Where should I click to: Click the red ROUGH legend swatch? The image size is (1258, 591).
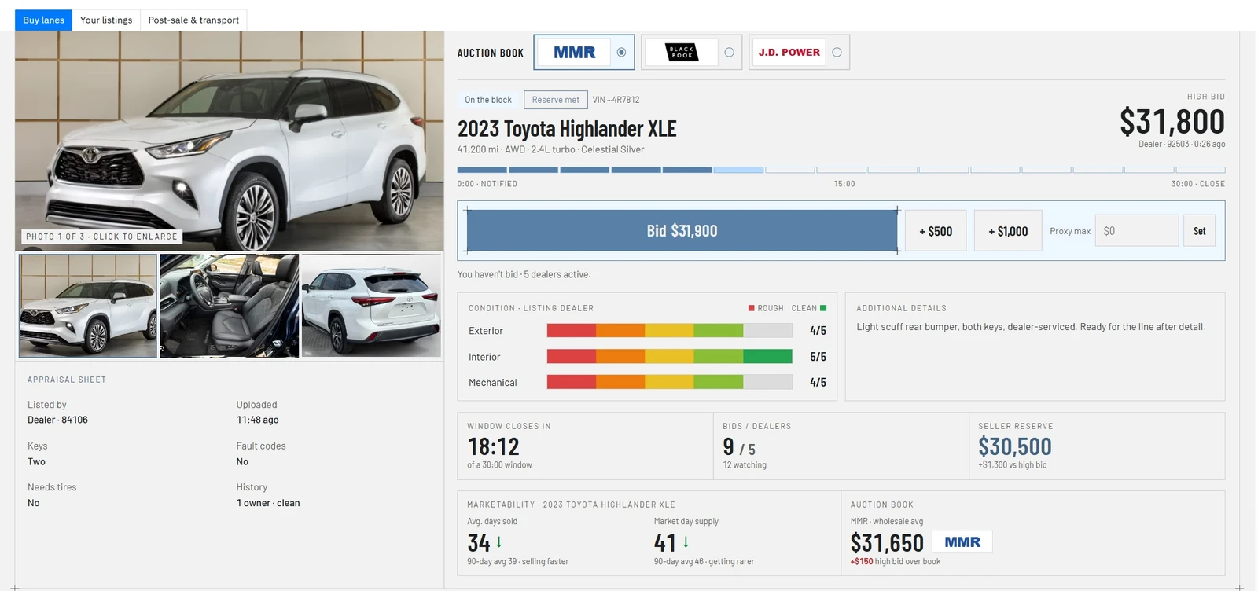751,308
